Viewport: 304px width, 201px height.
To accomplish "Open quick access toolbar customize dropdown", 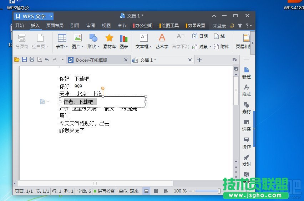I will point(62,60).
